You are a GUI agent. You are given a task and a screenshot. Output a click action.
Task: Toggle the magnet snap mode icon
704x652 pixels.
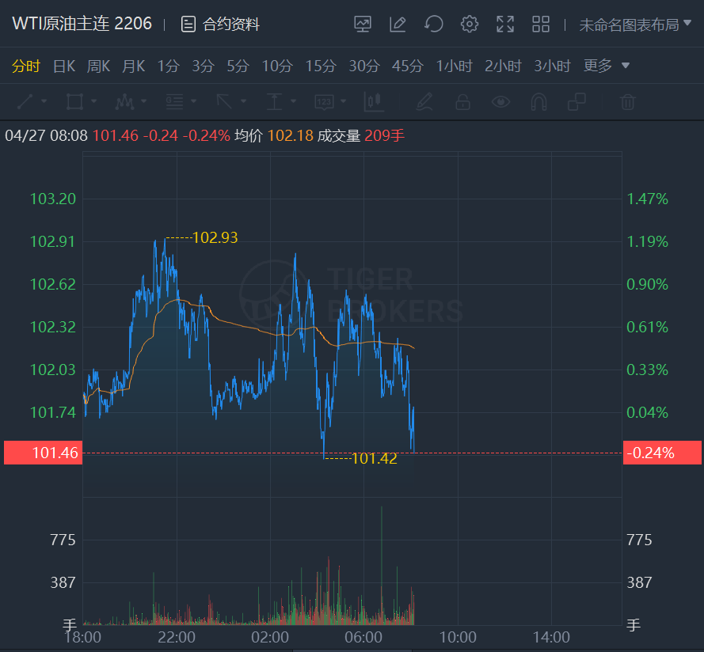pos(538,102)
